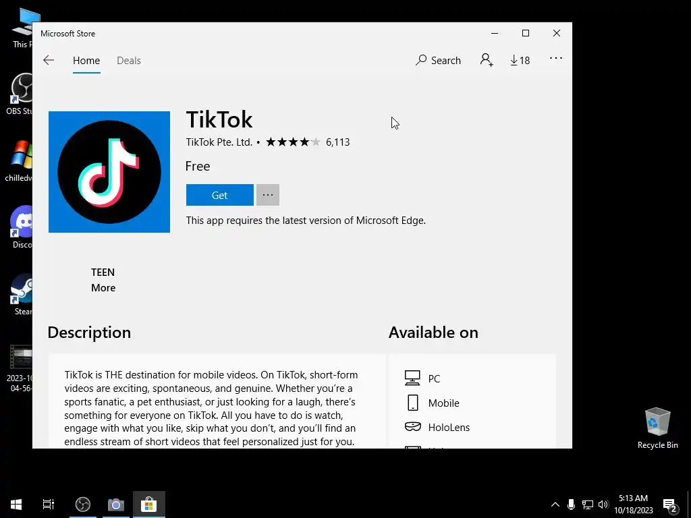Click the Description heading
The height and width of the screenshot is (518, 691).
(89, 333)
